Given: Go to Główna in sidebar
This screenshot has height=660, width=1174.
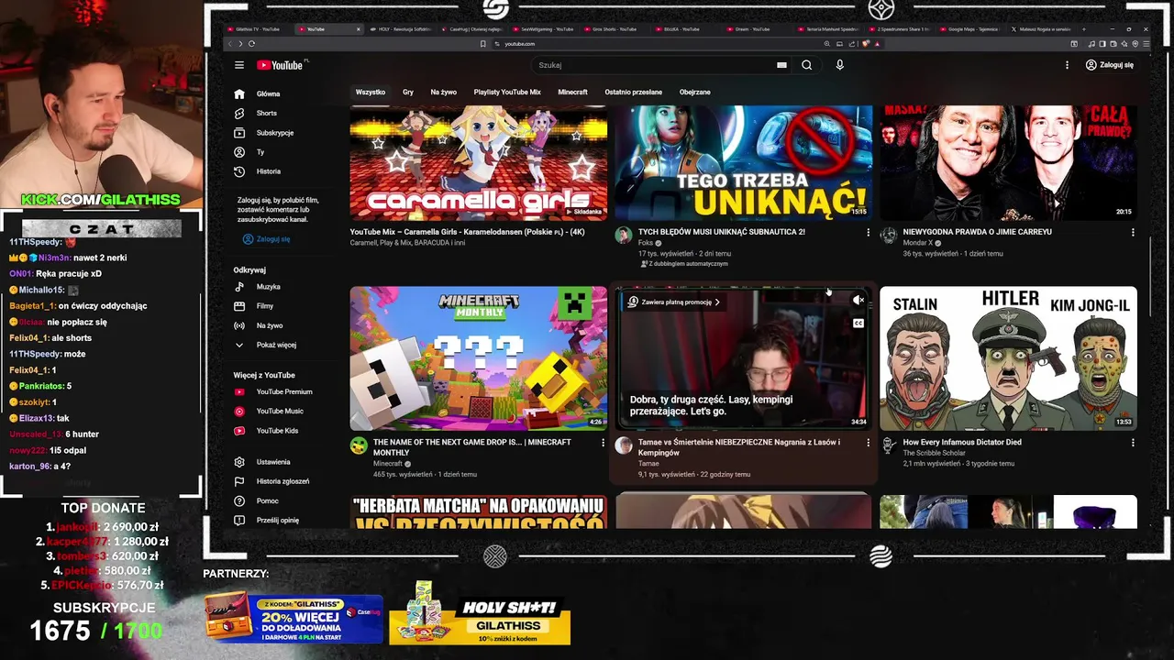Looking at the screenshot, I should pos(268,93).
